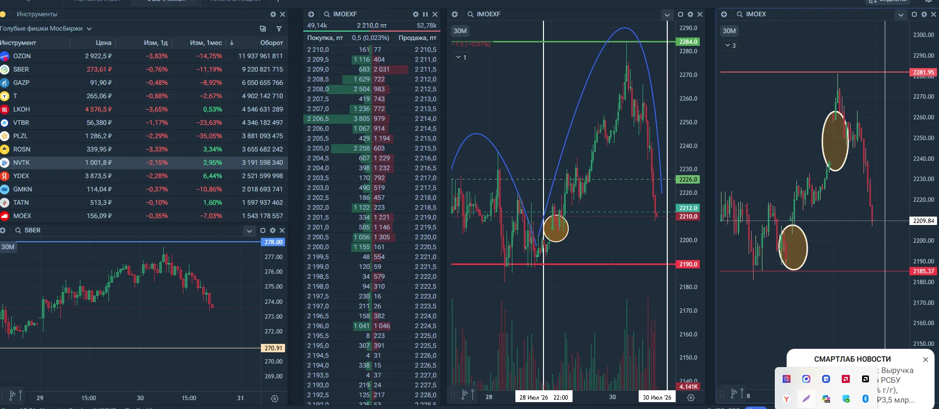Toggle yellow link dot in Инструменты panel
This screenshot has width=939, height=409.
tap(2, 14)
